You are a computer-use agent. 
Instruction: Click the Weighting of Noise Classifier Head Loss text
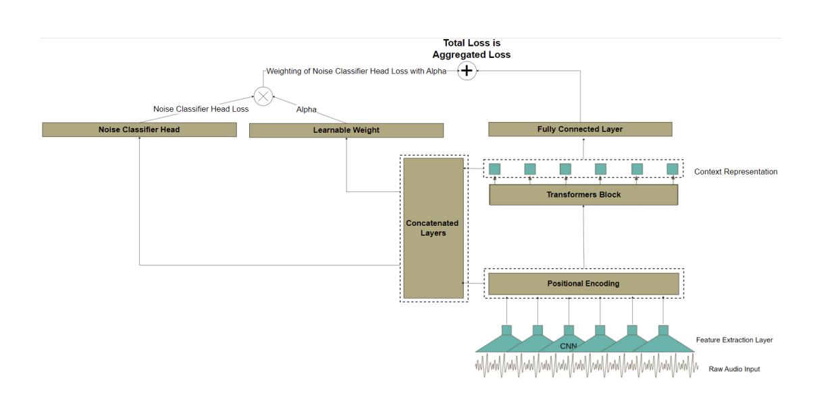pyautogui.click(x=356, y=71)
